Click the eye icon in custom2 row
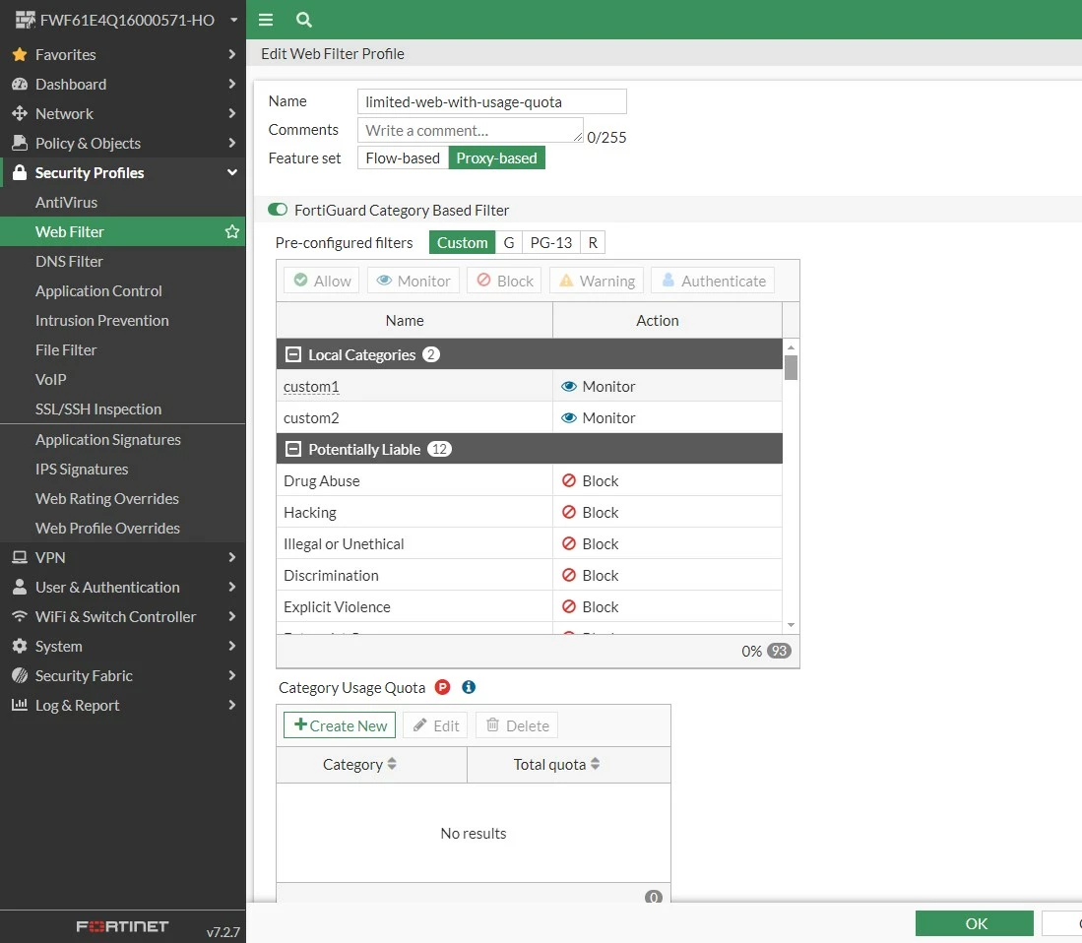The height and width of the screenshot is (943, 1082). (569, 418)
